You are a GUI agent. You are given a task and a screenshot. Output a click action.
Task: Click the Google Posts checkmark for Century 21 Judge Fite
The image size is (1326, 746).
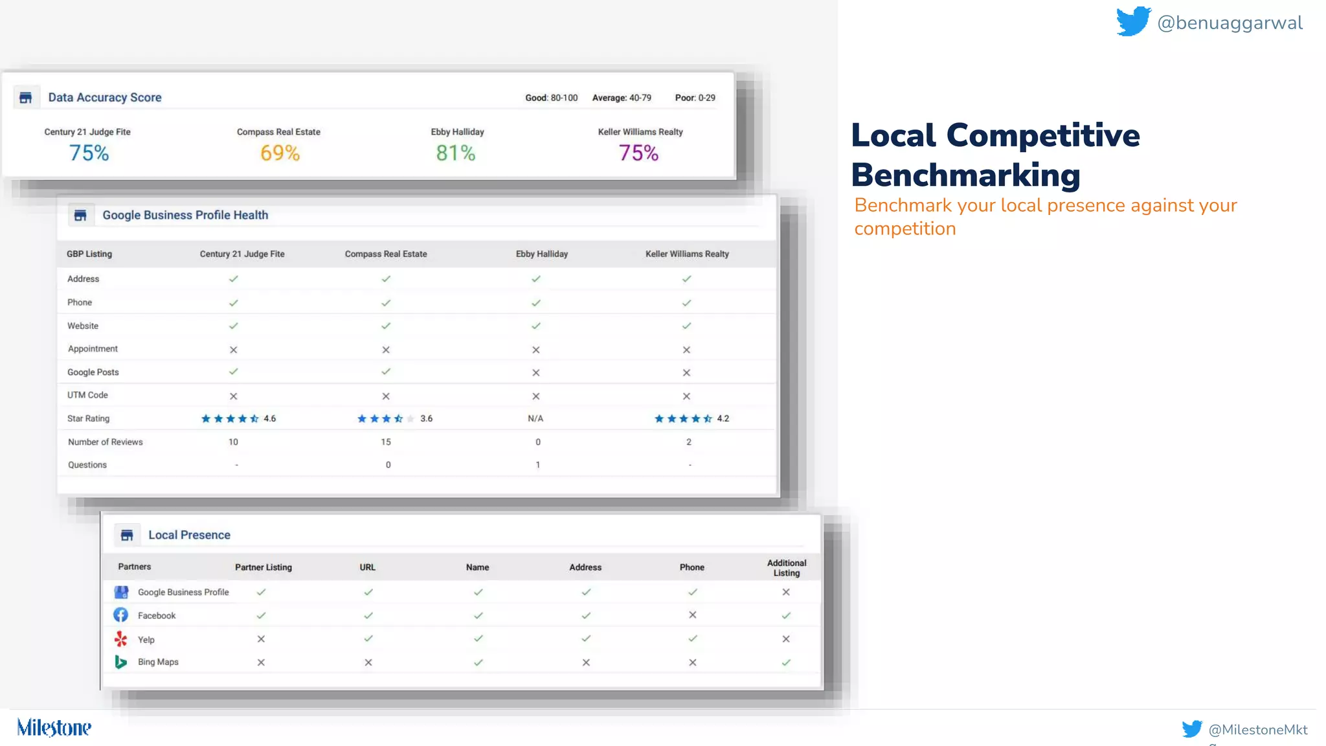coord(234,372)
